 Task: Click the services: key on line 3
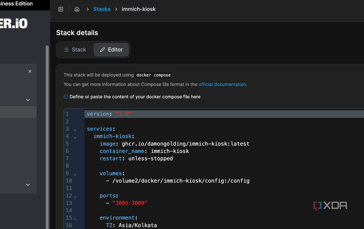point(101,129)
